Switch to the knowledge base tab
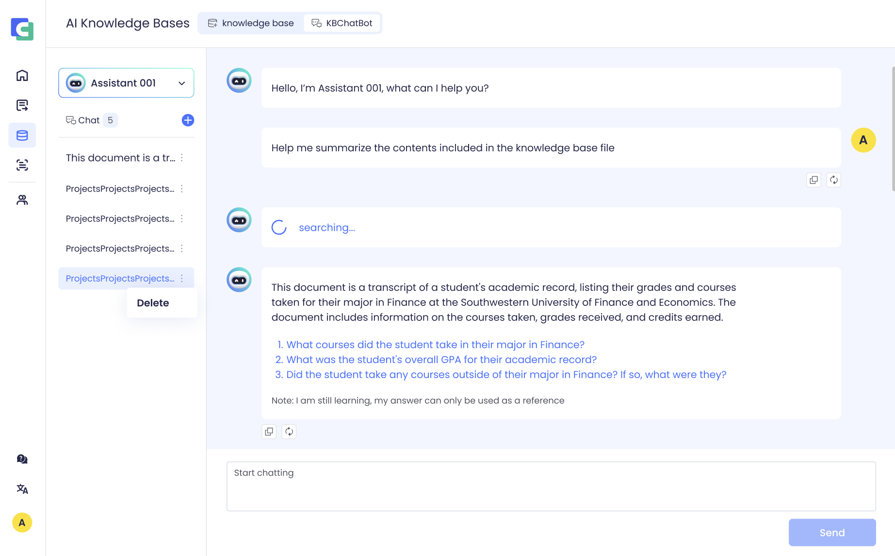Viewport: 895px width, 556px height. pyautogui.click(x=251, y=23)
